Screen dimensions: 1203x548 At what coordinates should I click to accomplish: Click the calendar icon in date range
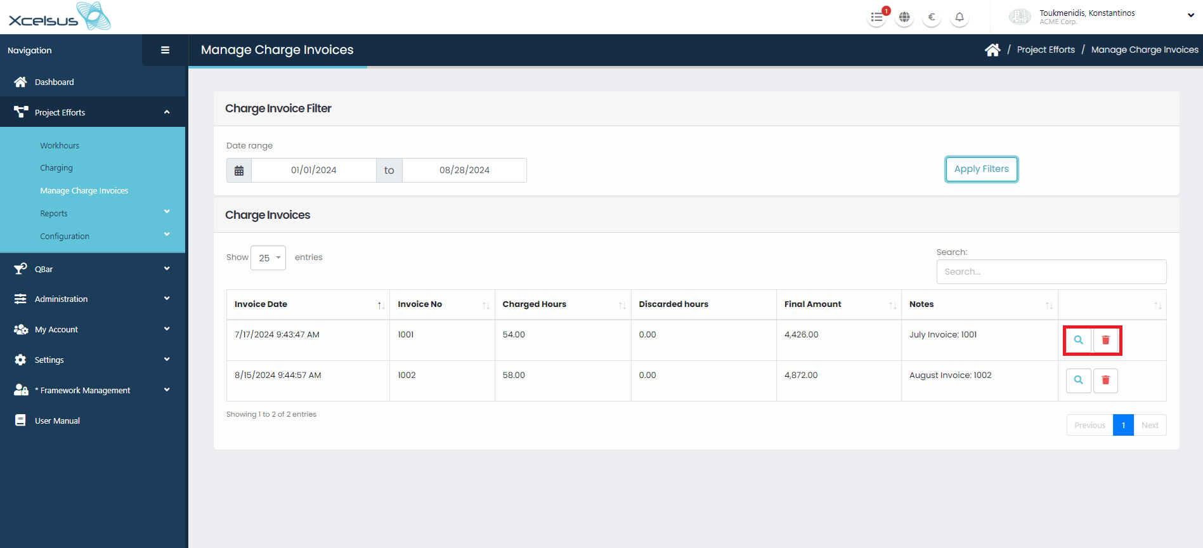pyautogui.click(x=239, y=171)
